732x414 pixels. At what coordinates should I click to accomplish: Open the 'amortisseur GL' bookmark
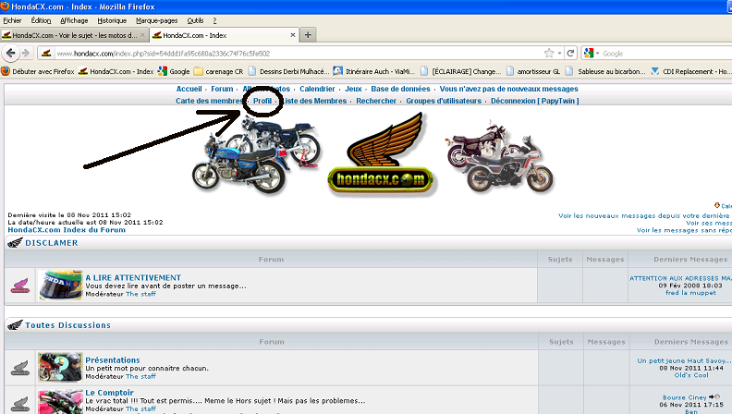533,71
